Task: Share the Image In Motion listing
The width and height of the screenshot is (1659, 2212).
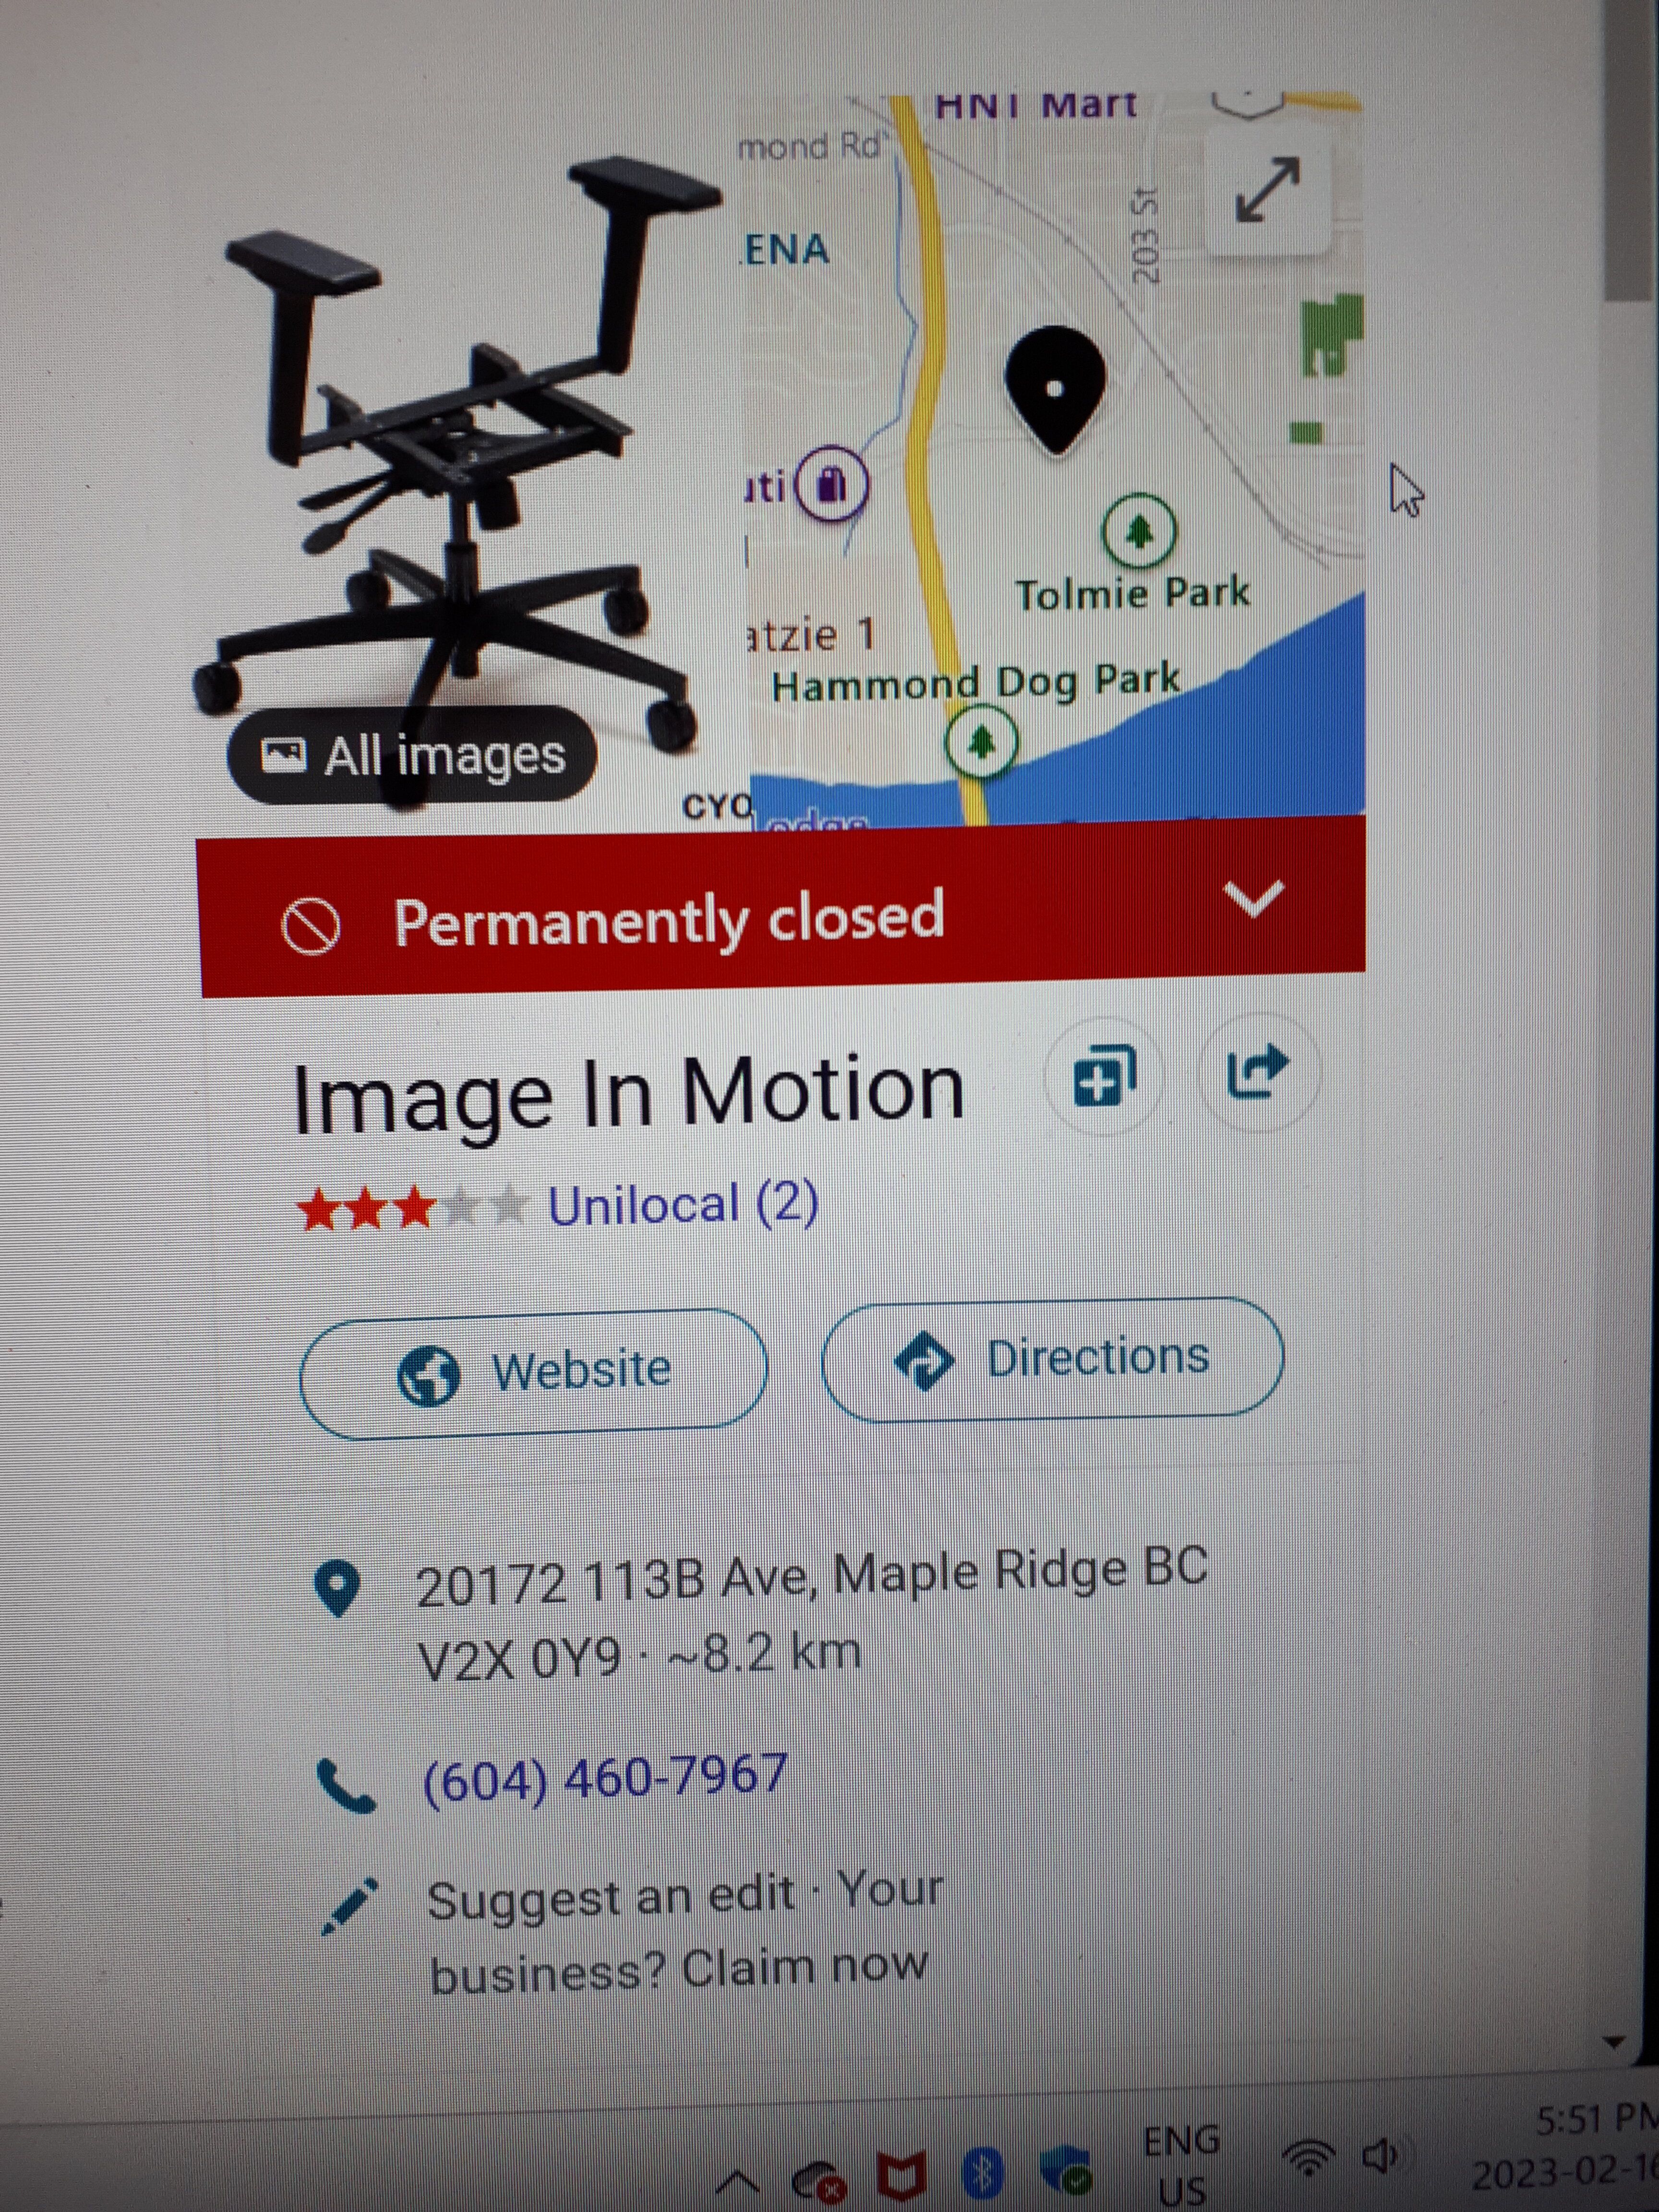Action: [1258, 1072]
